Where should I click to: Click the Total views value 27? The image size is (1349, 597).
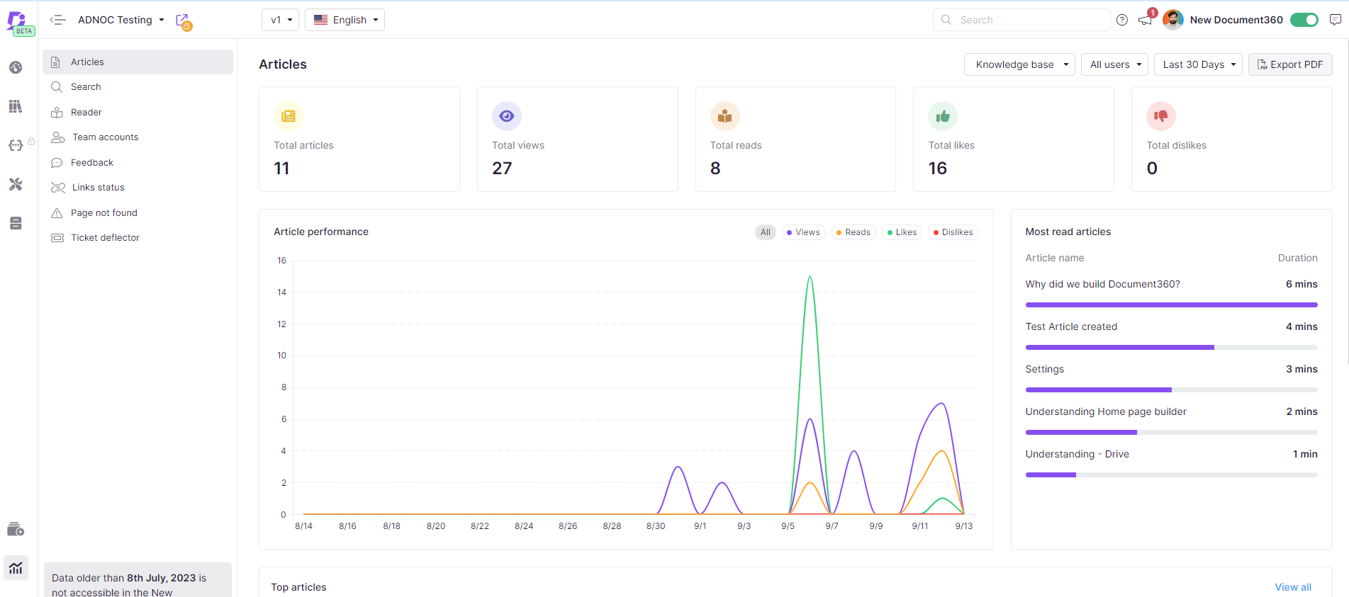tap(502, 169)
